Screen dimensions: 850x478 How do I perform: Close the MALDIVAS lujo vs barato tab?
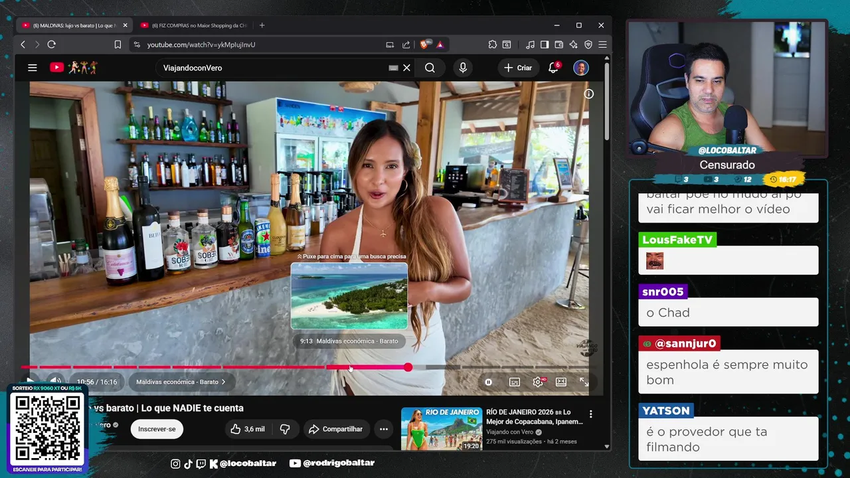pos(125,25)
